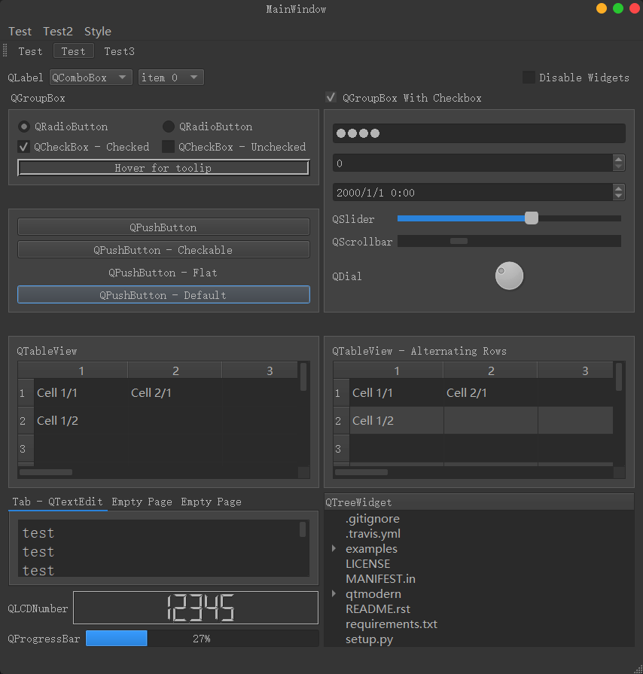Open the item 0 dropdown
The height and width of the screenshot is (674, 643).
coord(171,78)
